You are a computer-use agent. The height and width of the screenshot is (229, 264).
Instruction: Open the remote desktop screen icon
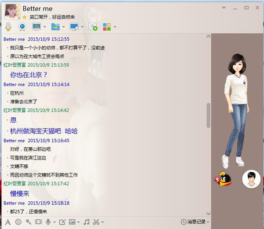[73, 27]
